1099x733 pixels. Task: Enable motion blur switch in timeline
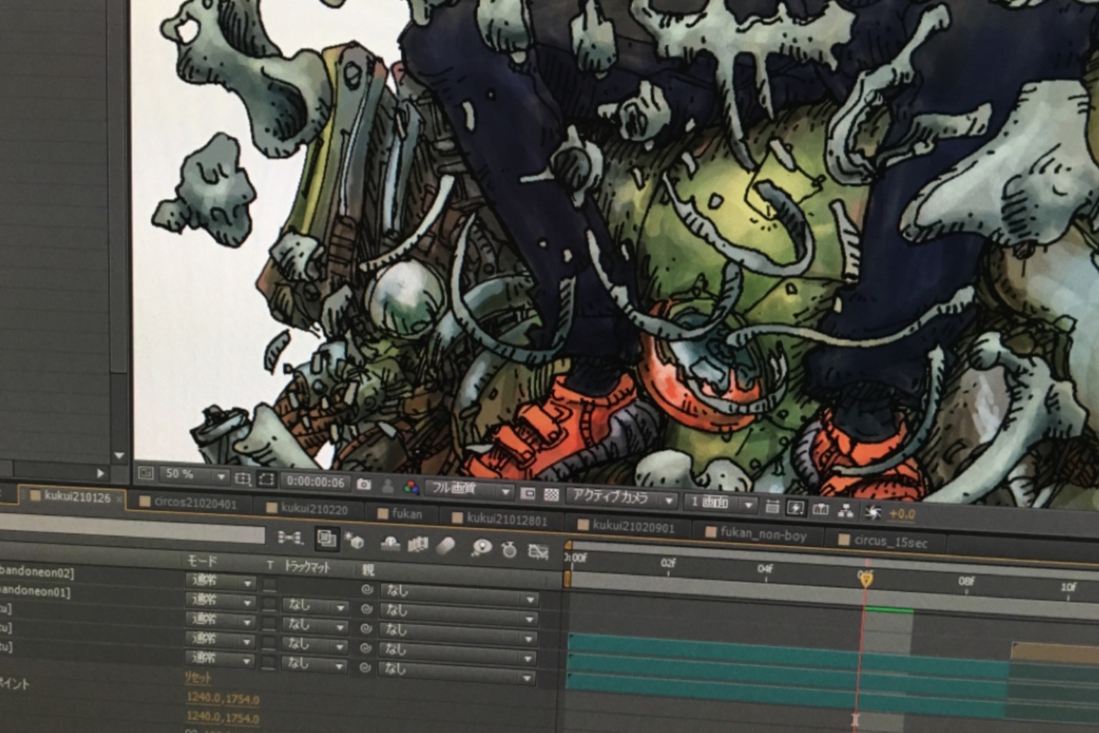click(x=445, y=545)
